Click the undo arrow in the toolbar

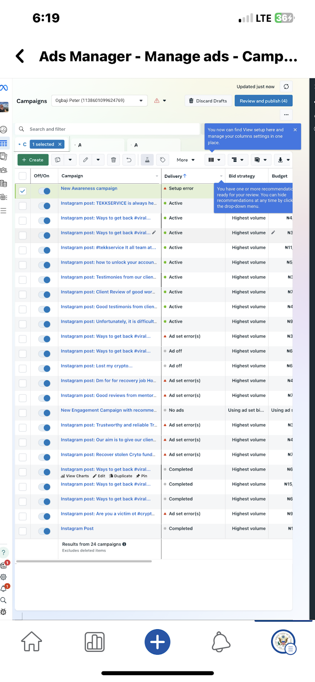click(129, 160)
